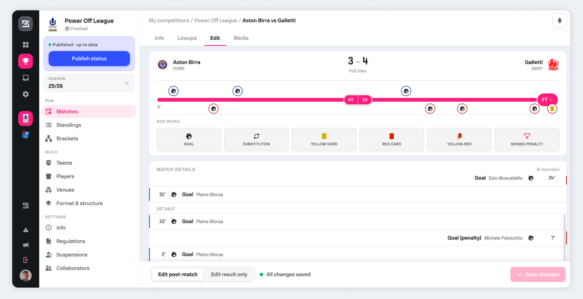
Task: Open Collaborators settings
Action: click(89, 268)
